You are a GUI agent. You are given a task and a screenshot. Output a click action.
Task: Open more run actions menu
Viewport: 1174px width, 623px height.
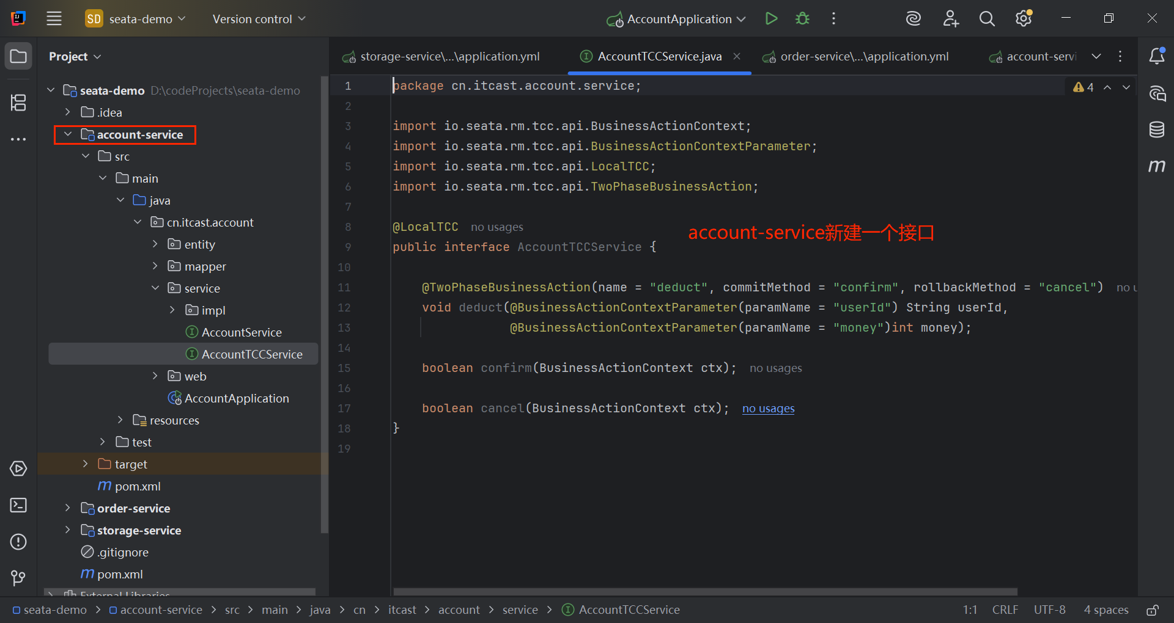[x=833, y=18]
